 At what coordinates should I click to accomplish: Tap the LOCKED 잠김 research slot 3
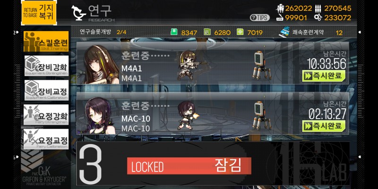point(213,163)
